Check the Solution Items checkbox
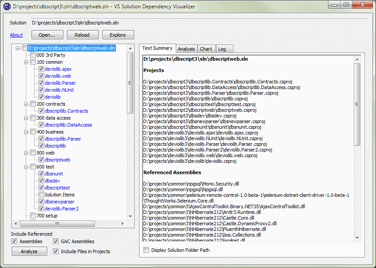 (x=41, y=195)
